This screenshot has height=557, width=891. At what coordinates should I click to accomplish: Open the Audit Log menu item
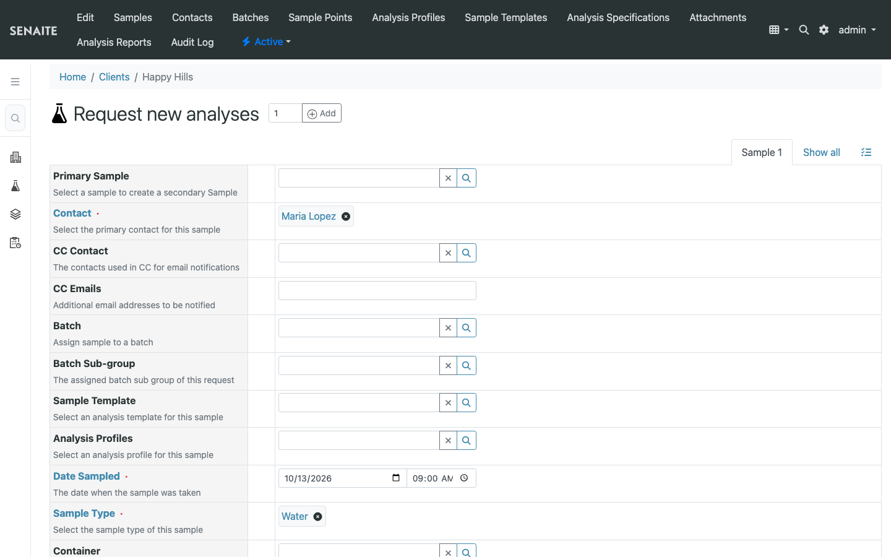coord(192,42)
